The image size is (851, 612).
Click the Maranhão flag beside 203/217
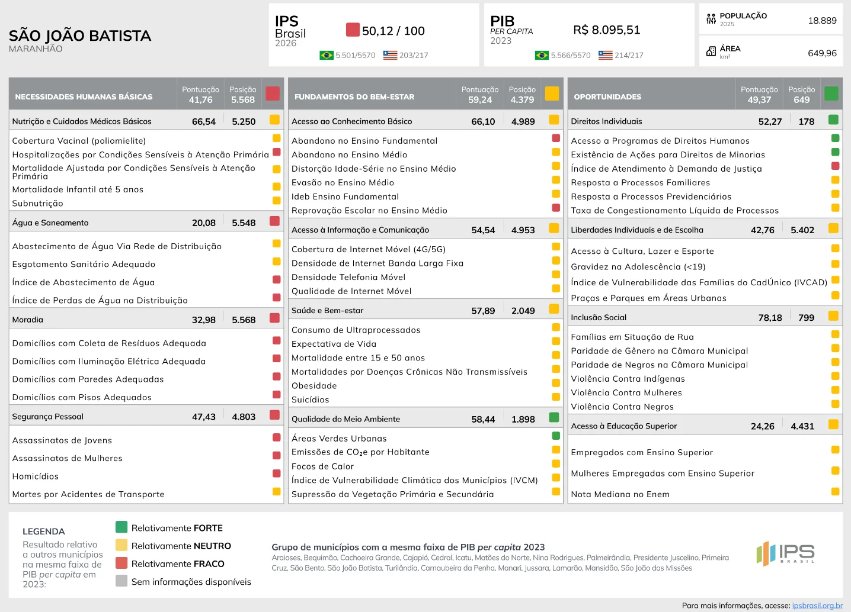point(390,55)
